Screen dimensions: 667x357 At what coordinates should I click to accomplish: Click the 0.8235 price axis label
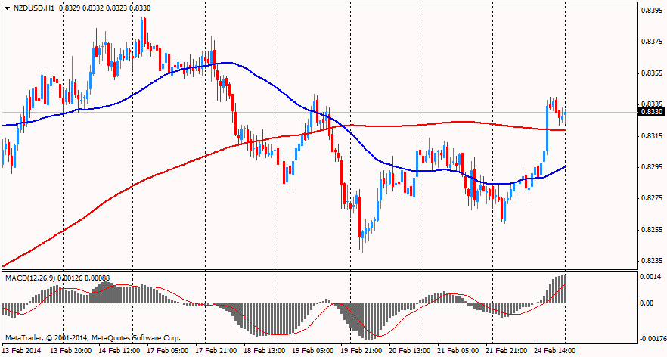click(x=651, y=261)
